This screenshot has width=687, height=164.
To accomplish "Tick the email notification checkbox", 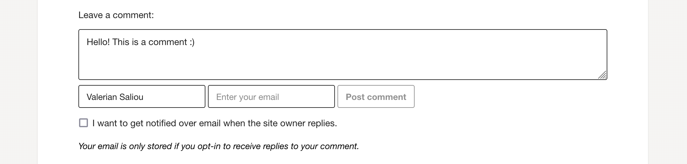I will click(x=83, y=123).
